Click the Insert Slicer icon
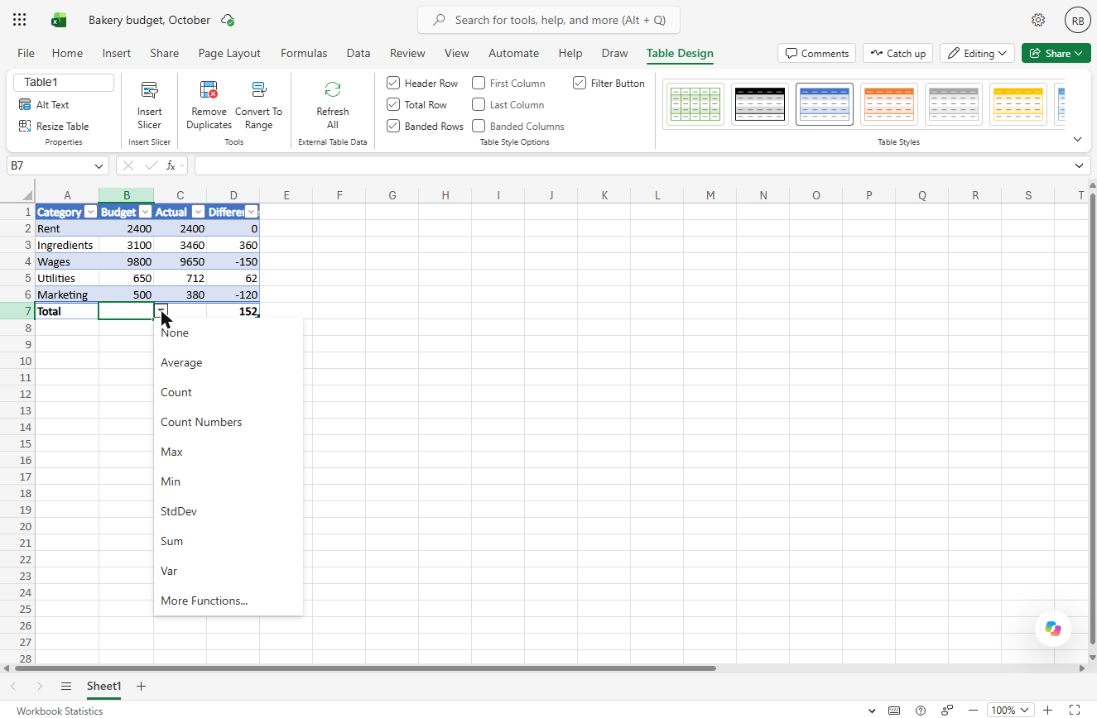The height and width of the screenshot is (718, 1097). click(150, 90)
